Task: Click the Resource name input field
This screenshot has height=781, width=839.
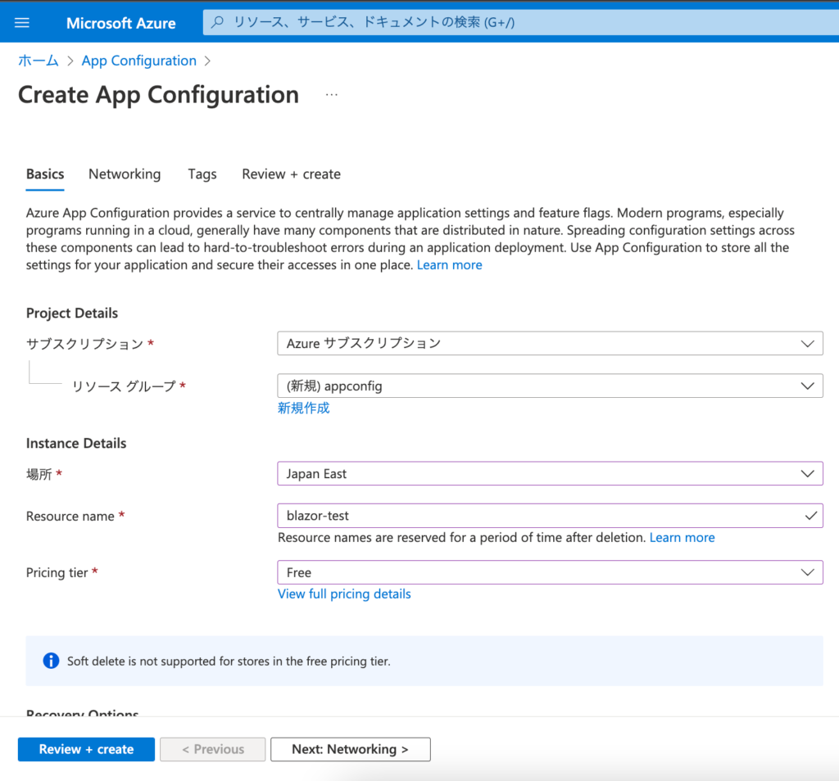Action: tap(492, 516)
